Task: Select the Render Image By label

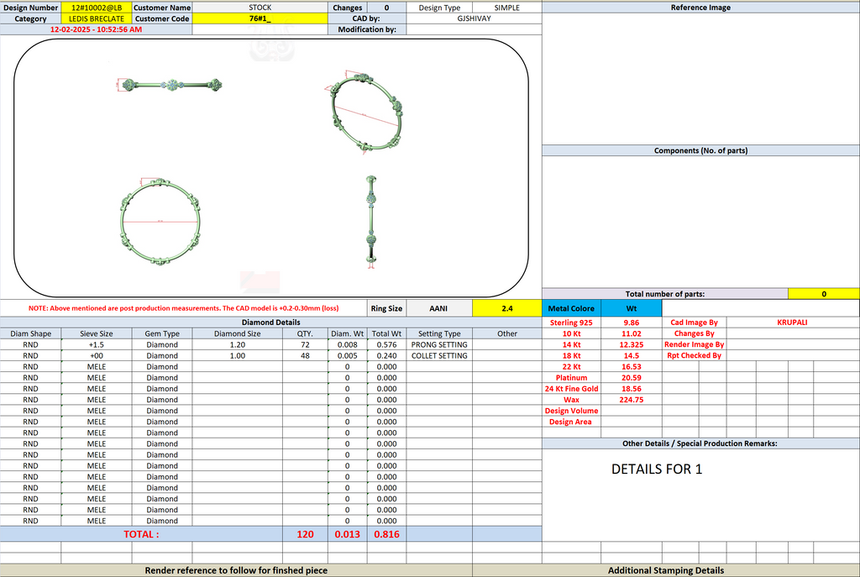Action: [694, 344]
